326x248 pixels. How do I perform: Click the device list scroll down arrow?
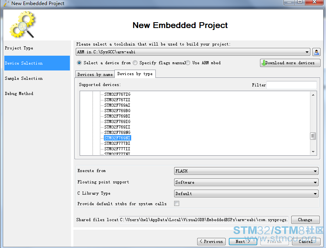tap(313, 152)
